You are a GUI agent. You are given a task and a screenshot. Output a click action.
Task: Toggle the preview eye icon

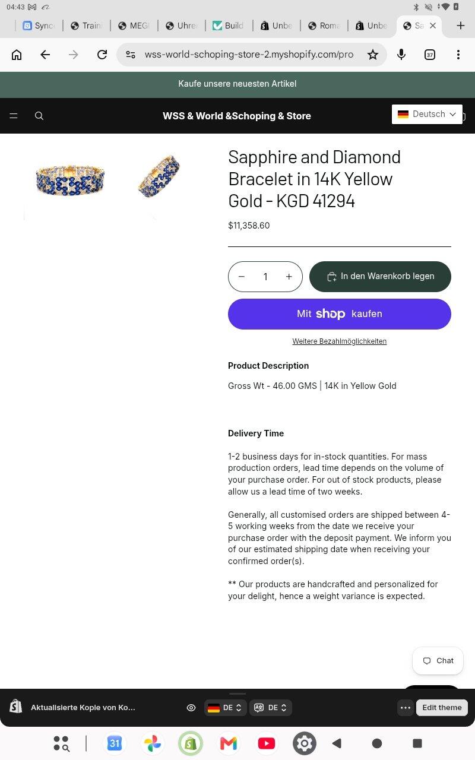(191, 708)
